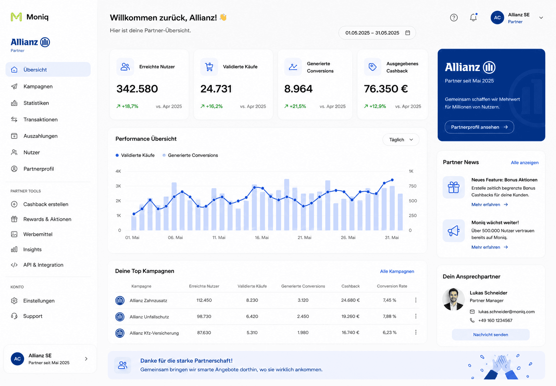Click the AC avatar in top header
The height and width of the screenshot is (386, 556).
(497, 17)
